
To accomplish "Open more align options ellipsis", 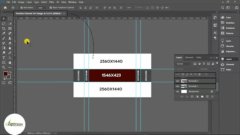I will [129, 7].
